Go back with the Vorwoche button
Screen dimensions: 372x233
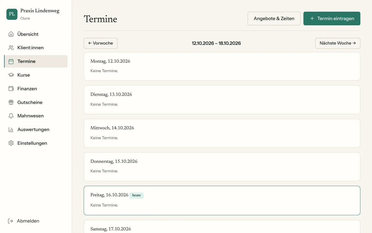(101, 43)
